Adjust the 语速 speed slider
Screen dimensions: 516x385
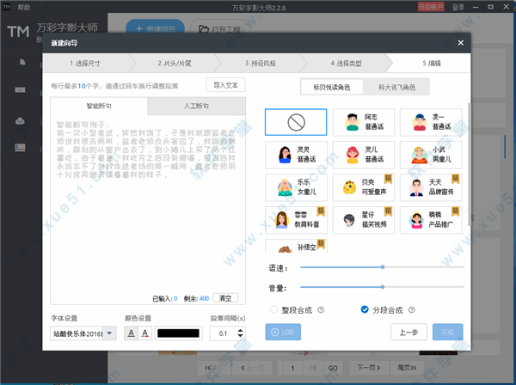(x=382, y=268)
